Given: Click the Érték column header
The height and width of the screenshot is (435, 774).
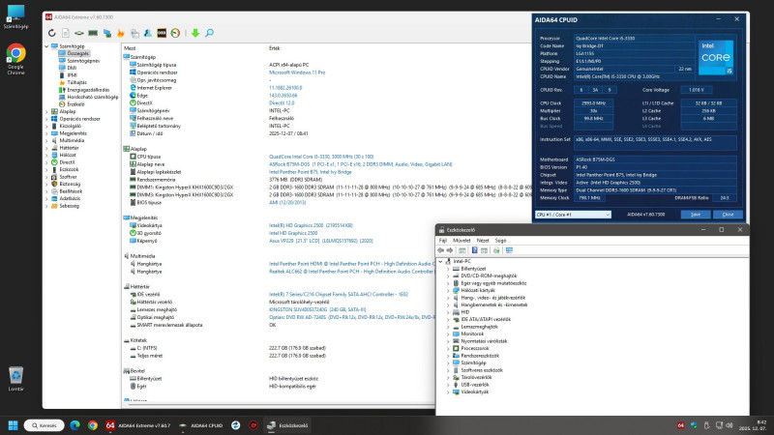Looking at the screenshot, I should (x=275, y=48).
